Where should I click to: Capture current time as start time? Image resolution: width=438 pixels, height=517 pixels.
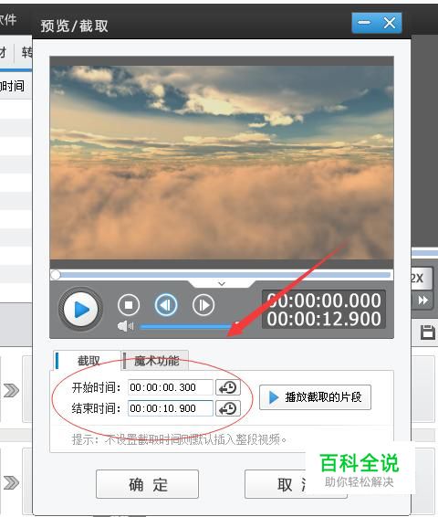pyautogui.click(x=228, y=387)
